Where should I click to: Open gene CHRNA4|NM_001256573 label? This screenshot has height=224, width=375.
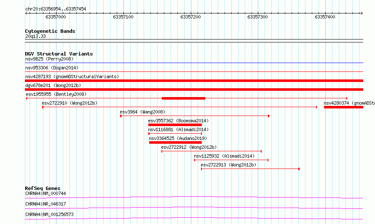pyautogui.click(x=49, y=214)
